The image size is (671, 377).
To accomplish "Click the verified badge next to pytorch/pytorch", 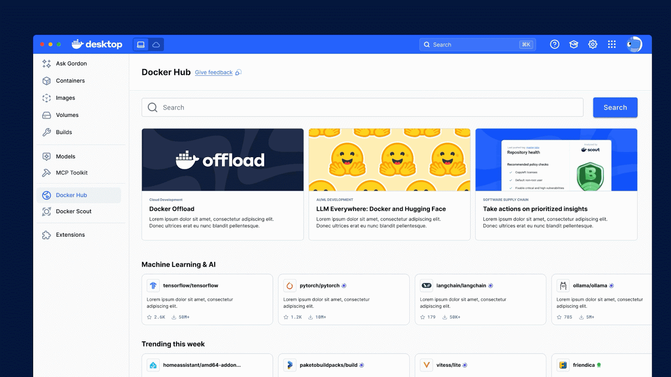I will click(344, 286).
